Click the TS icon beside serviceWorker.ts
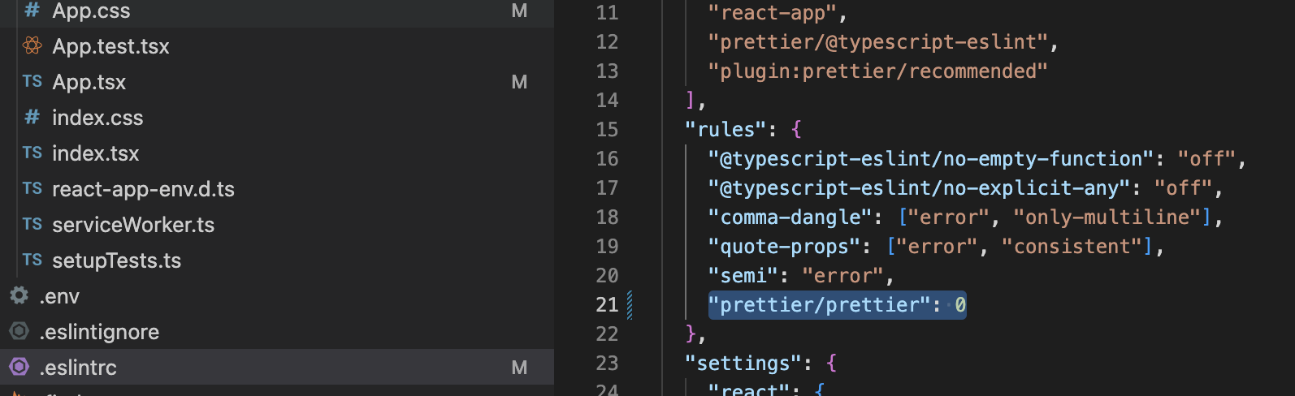1295x396 pixels. [x=32, y=225]
